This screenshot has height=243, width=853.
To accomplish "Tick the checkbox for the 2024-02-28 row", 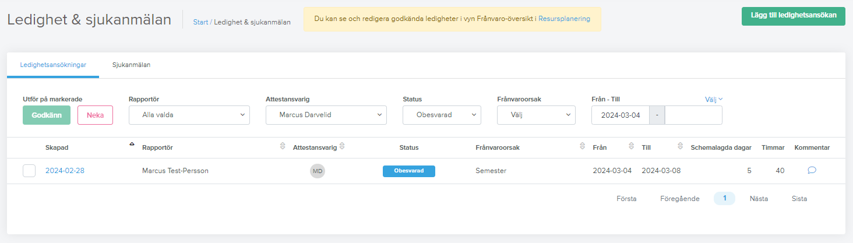I will point(29,171).
